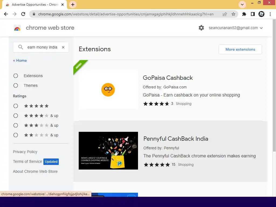Open a new browser tab

pos(73,5)
